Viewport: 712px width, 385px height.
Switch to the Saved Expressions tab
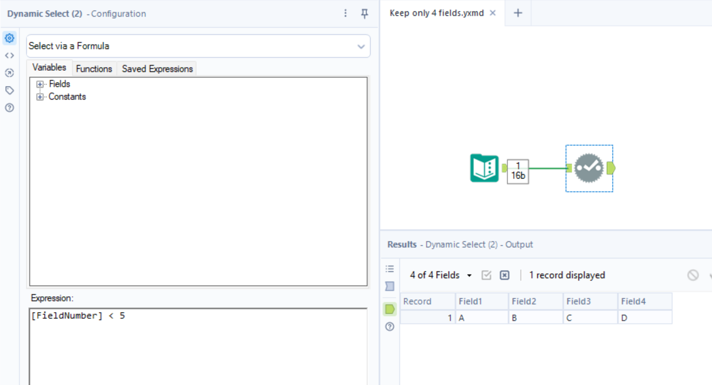[157, 69]
